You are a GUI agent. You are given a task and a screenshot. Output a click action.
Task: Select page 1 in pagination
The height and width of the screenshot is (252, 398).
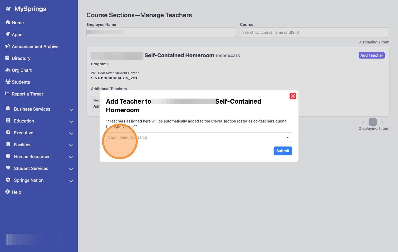point(373,122)
